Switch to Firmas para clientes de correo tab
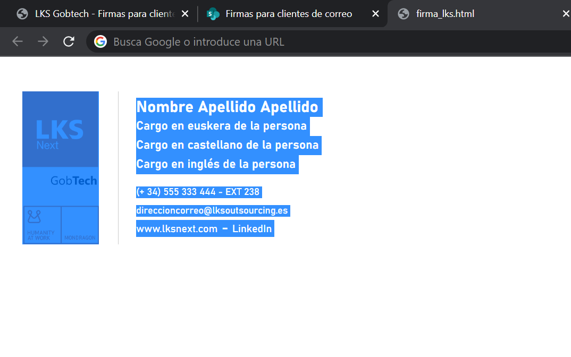 coord(289,14)
